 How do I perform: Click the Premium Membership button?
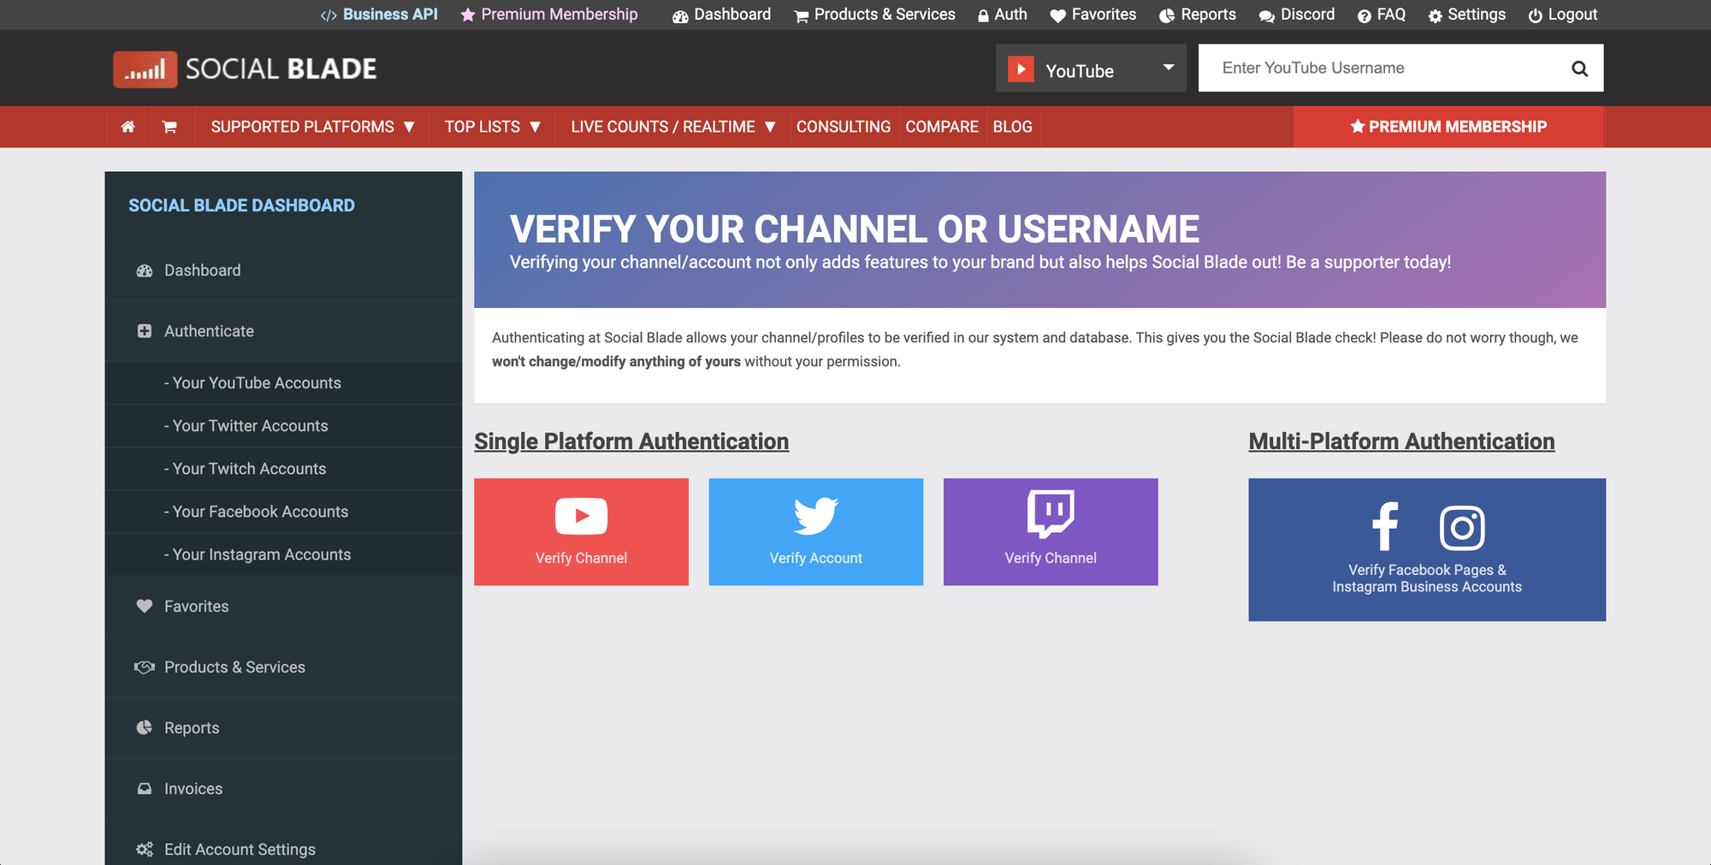1448,127
